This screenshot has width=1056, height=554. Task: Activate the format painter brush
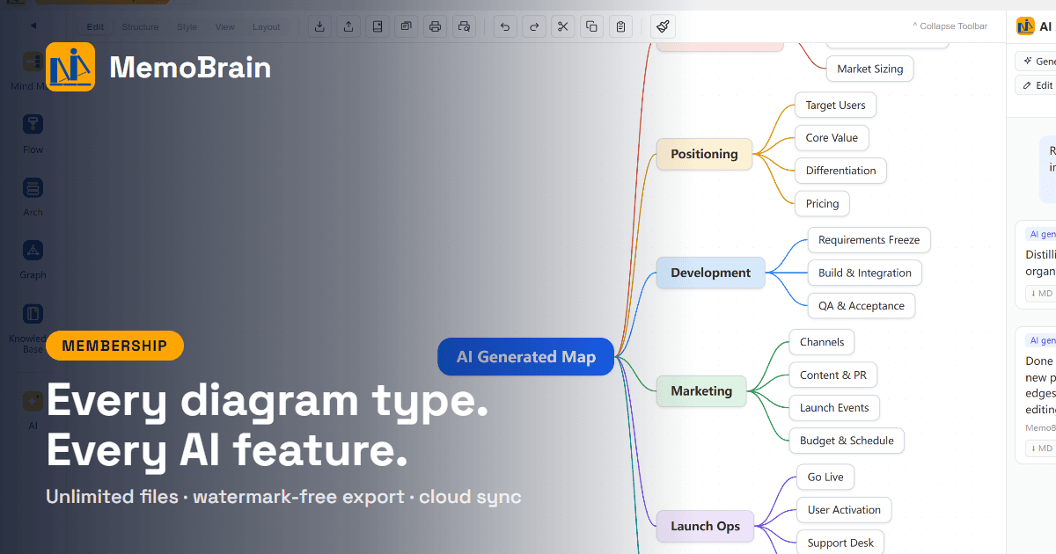tap(664, 26)
